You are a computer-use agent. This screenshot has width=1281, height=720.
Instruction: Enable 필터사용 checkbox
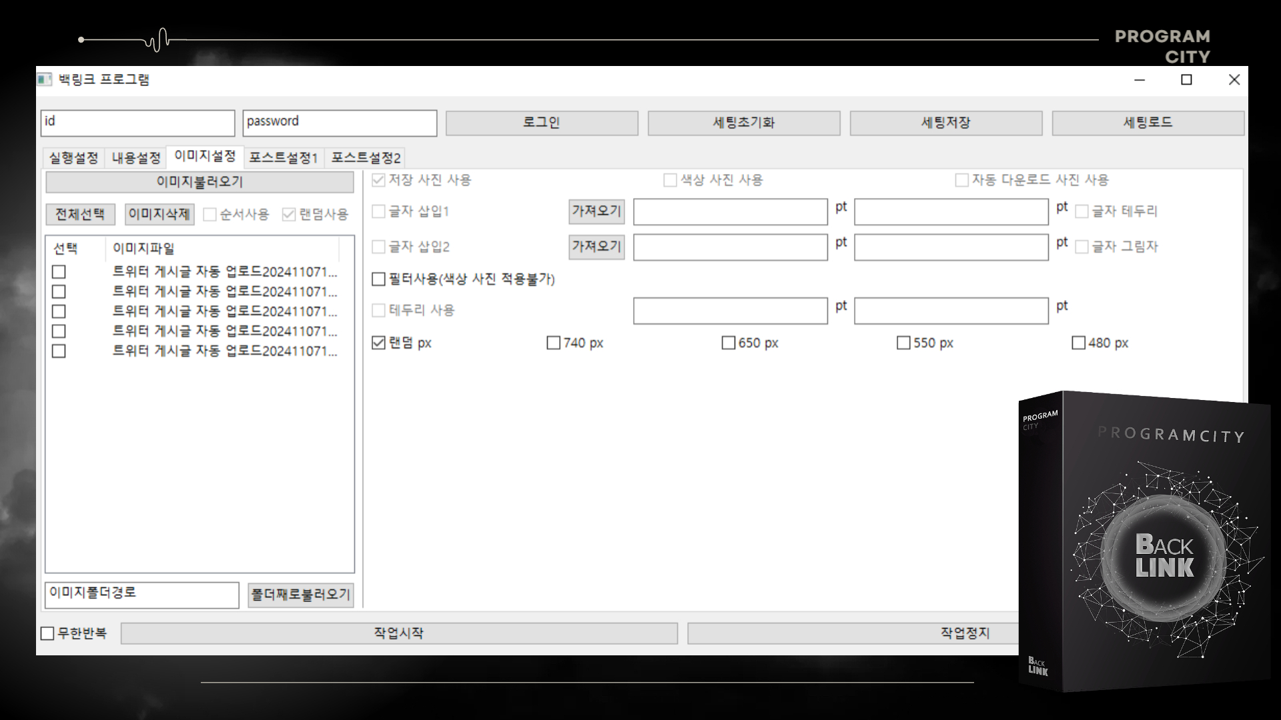tap(378, 279)
